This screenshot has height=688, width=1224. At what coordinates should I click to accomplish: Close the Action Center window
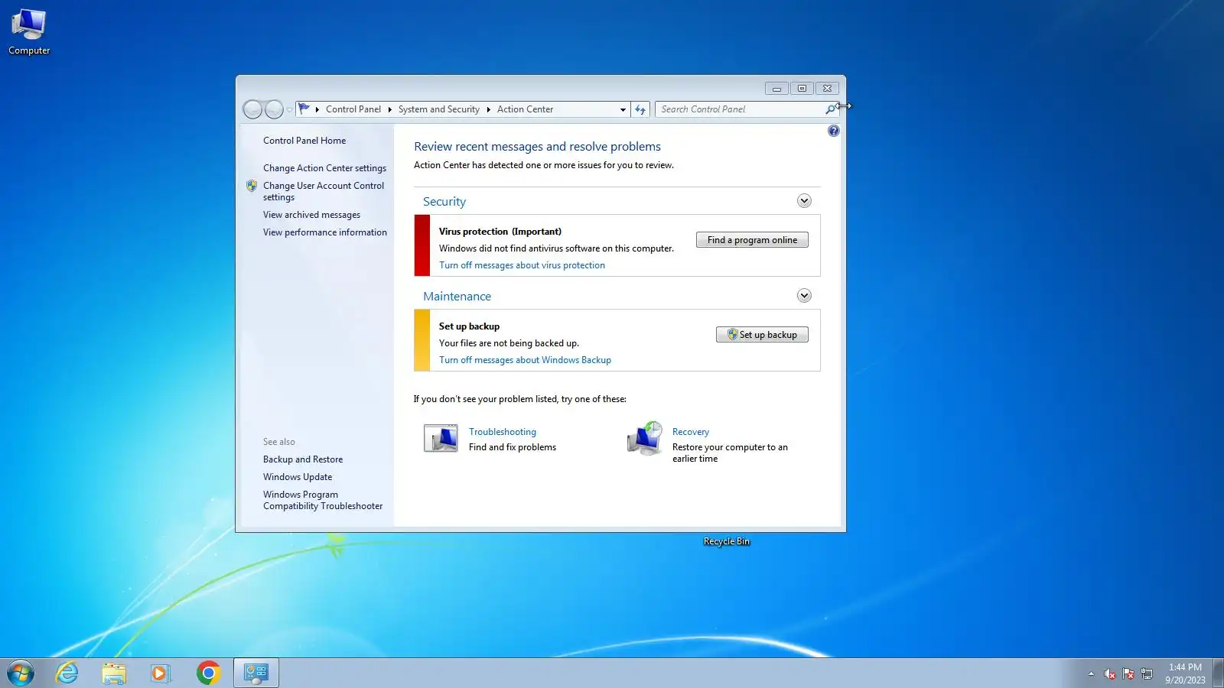coord(827,89)
